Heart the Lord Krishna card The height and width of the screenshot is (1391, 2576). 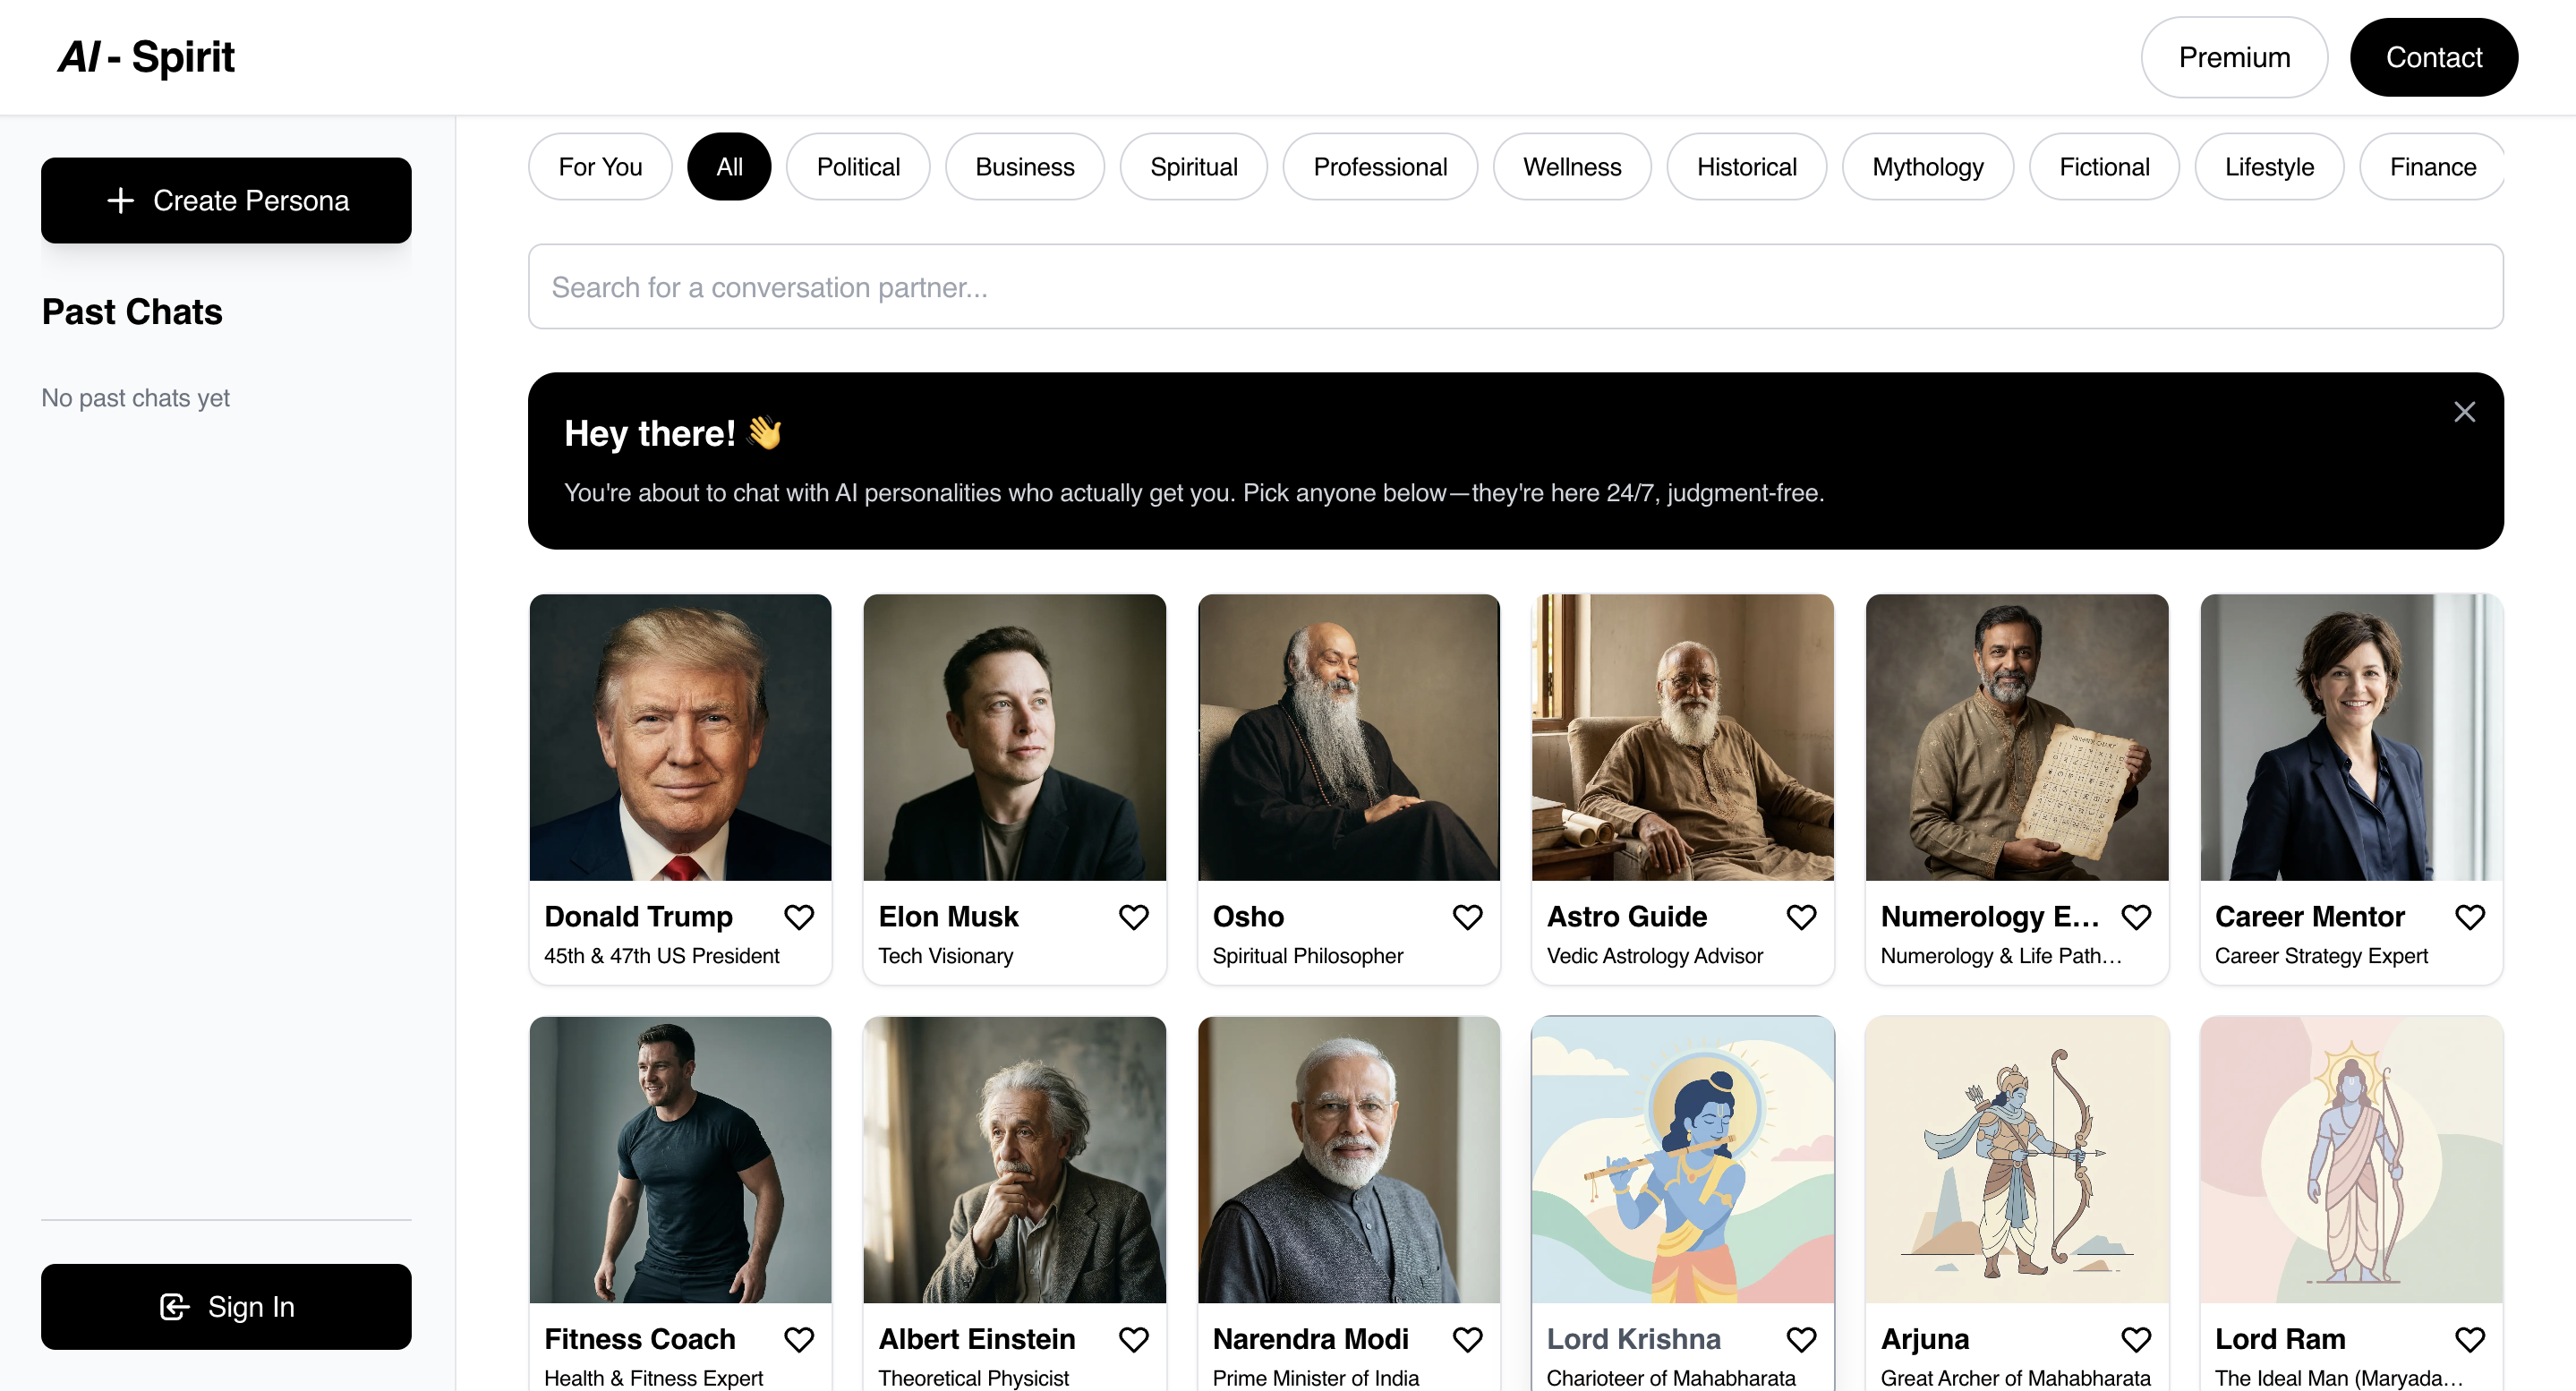click(1801, 1338)
